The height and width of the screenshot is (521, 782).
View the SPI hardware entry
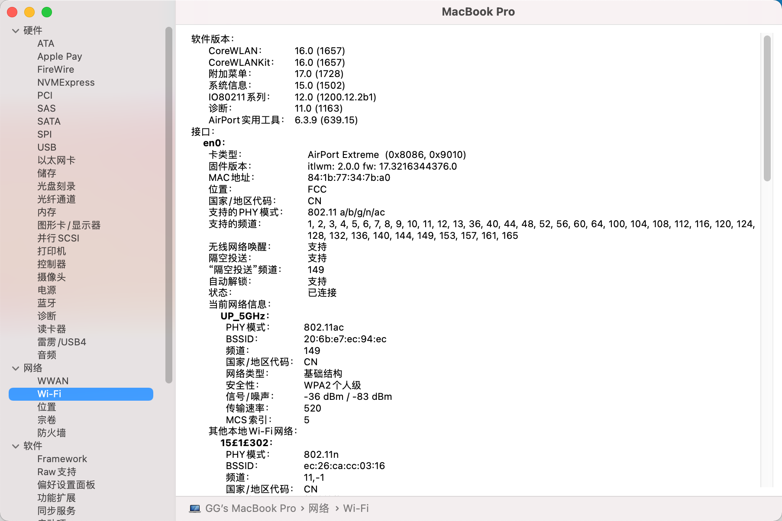click(45, 135)
